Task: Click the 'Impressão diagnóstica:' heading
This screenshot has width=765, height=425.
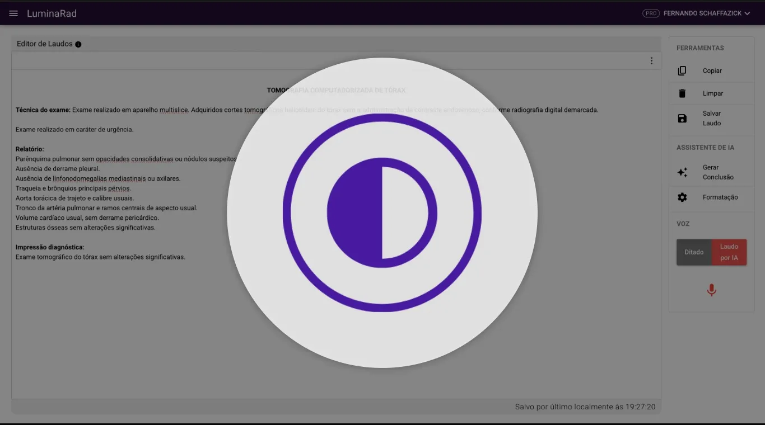Action: click(x=50, y=247)
